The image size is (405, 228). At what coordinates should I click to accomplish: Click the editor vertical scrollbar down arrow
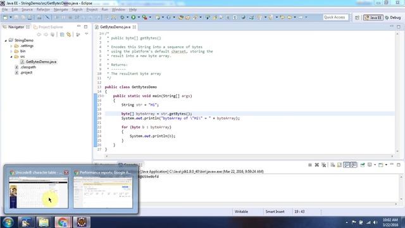[x=397, y=151]
